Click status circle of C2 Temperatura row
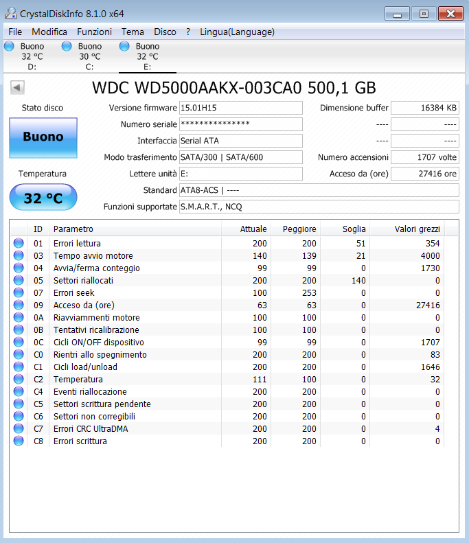 click(19, 379)
